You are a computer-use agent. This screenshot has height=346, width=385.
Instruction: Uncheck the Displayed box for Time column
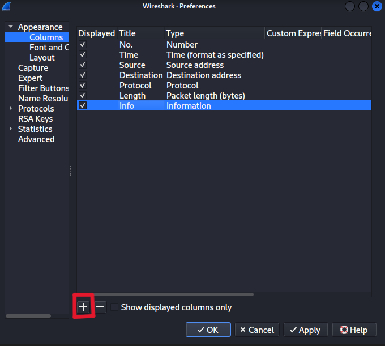click(83, 55)
